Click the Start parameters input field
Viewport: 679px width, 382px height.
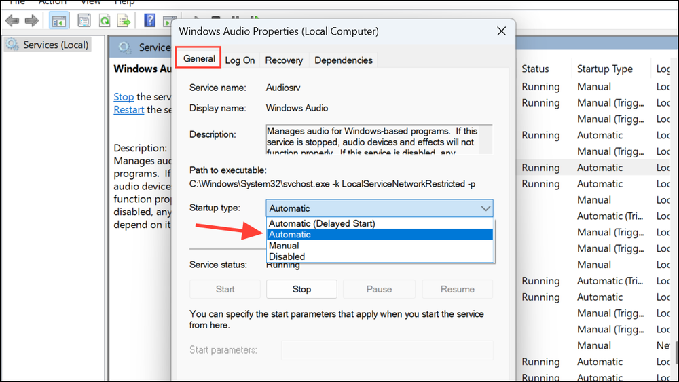pyautogui.click(x=387, y=350)
